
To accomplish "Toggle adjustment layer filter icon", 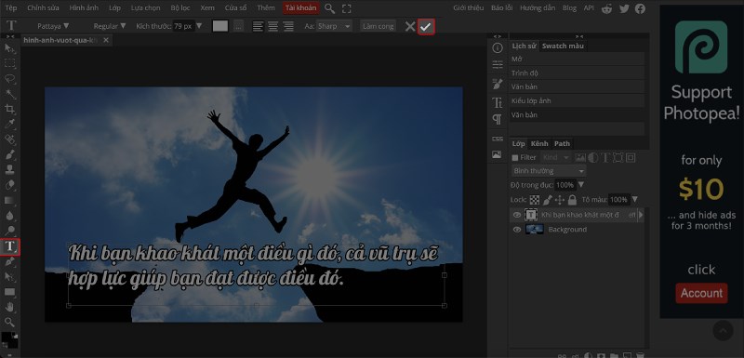I will (x=593, y=157).
